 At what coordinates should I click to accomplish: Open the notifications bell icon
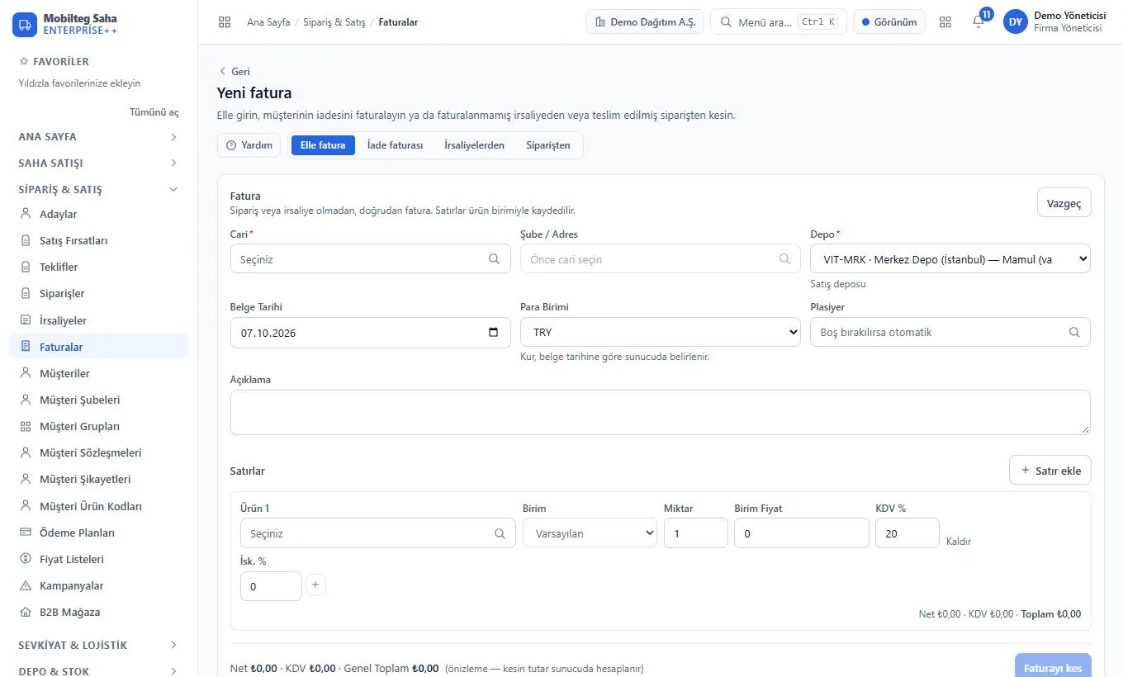978,22
